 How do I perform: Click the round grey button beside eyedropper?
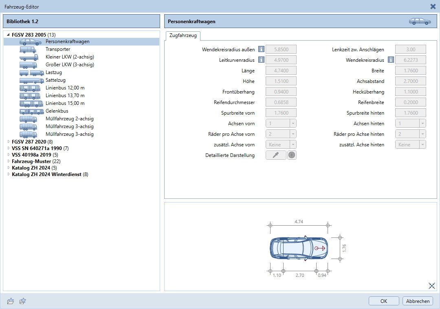(292, 155)
